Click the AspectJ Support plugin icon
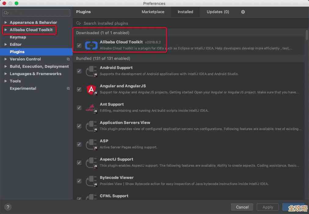 (91, 162)
